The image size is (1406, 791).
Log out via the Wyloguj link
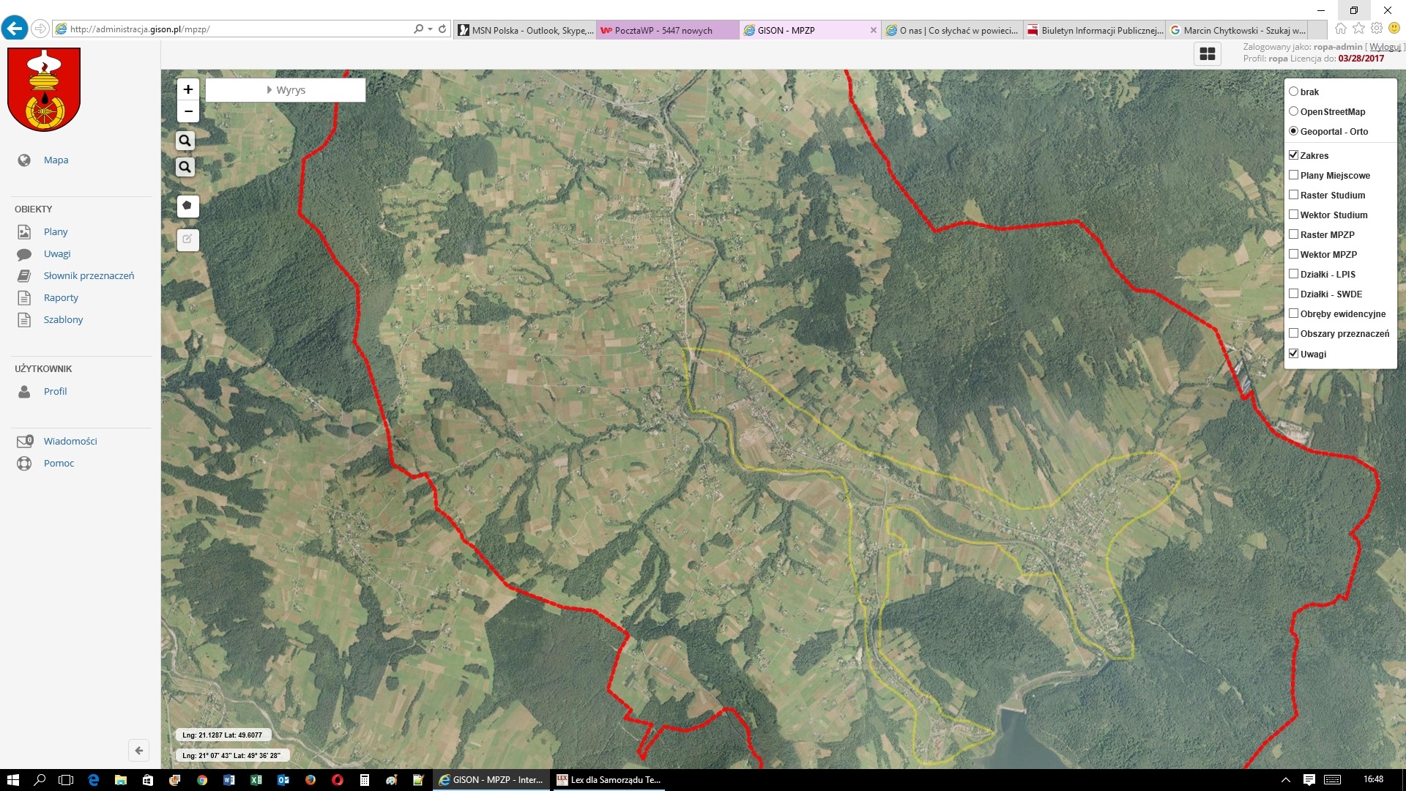pyautogui.click(x=1385, y=47)
